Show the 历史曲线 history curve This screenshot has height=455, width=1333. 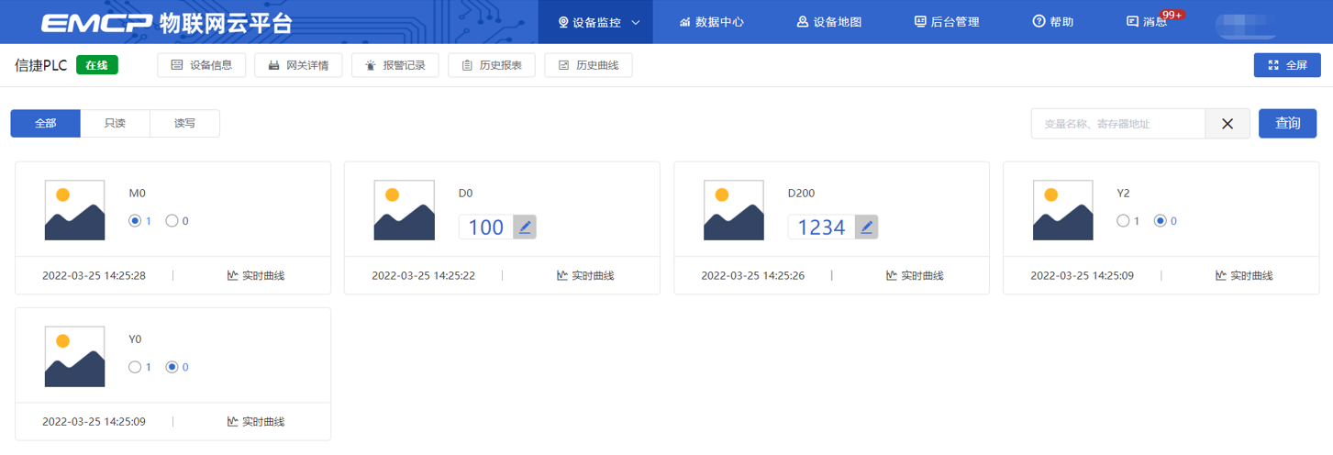[588, 65]
